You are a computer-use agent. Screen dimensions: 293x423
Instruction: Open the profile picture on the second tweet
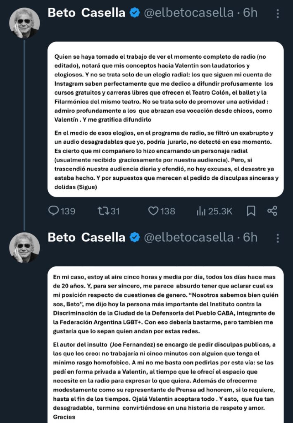[24, 247]
